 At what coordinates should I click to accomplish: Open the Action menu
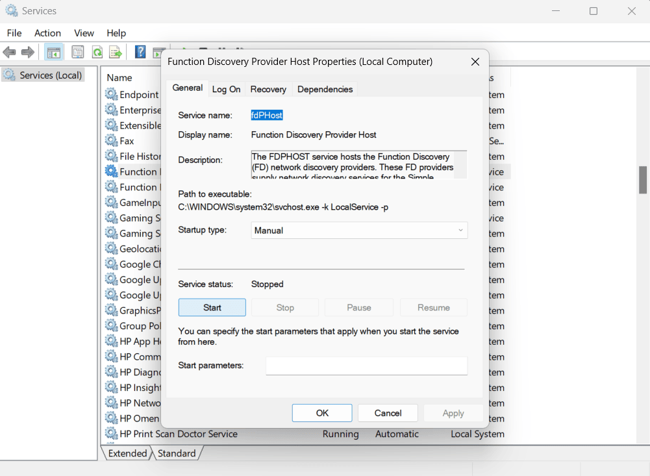pyautogui.click(x=47, y=32)
